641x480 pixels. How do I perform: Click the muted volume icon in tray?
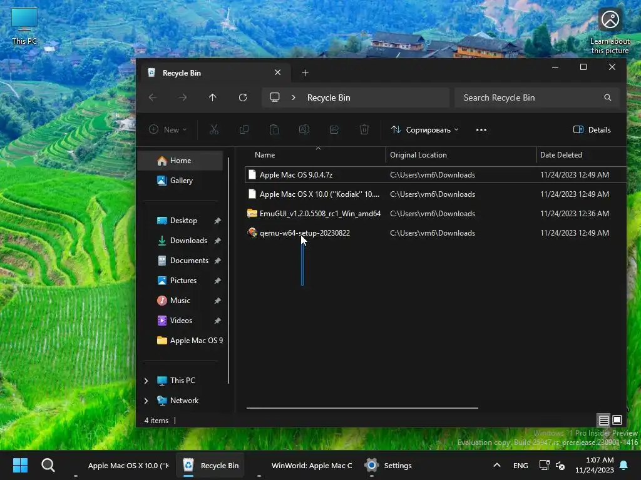[560, 465]
